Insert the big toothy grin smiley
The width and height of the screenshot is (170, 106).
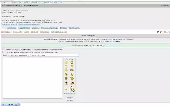66,66
